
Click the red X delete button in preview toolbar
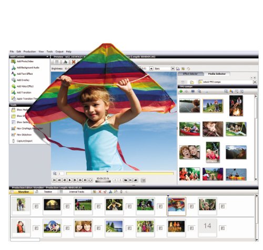tap(74, 62)
